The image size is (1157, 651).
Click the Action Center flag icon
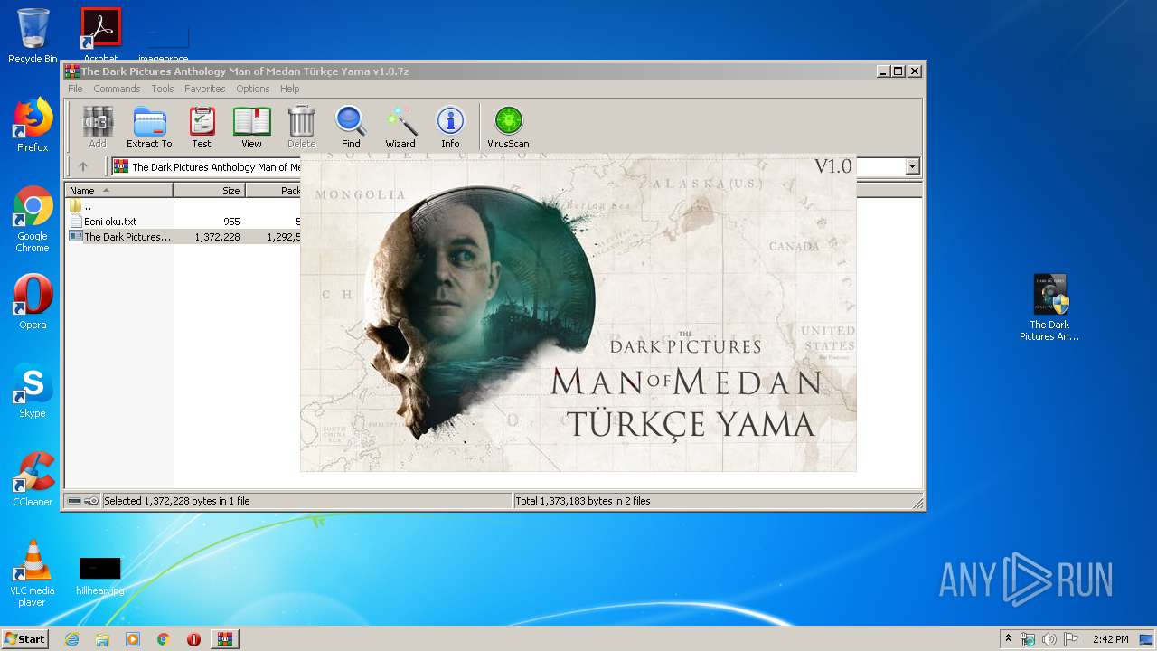pyautogui.click(x=1071, y=639)
